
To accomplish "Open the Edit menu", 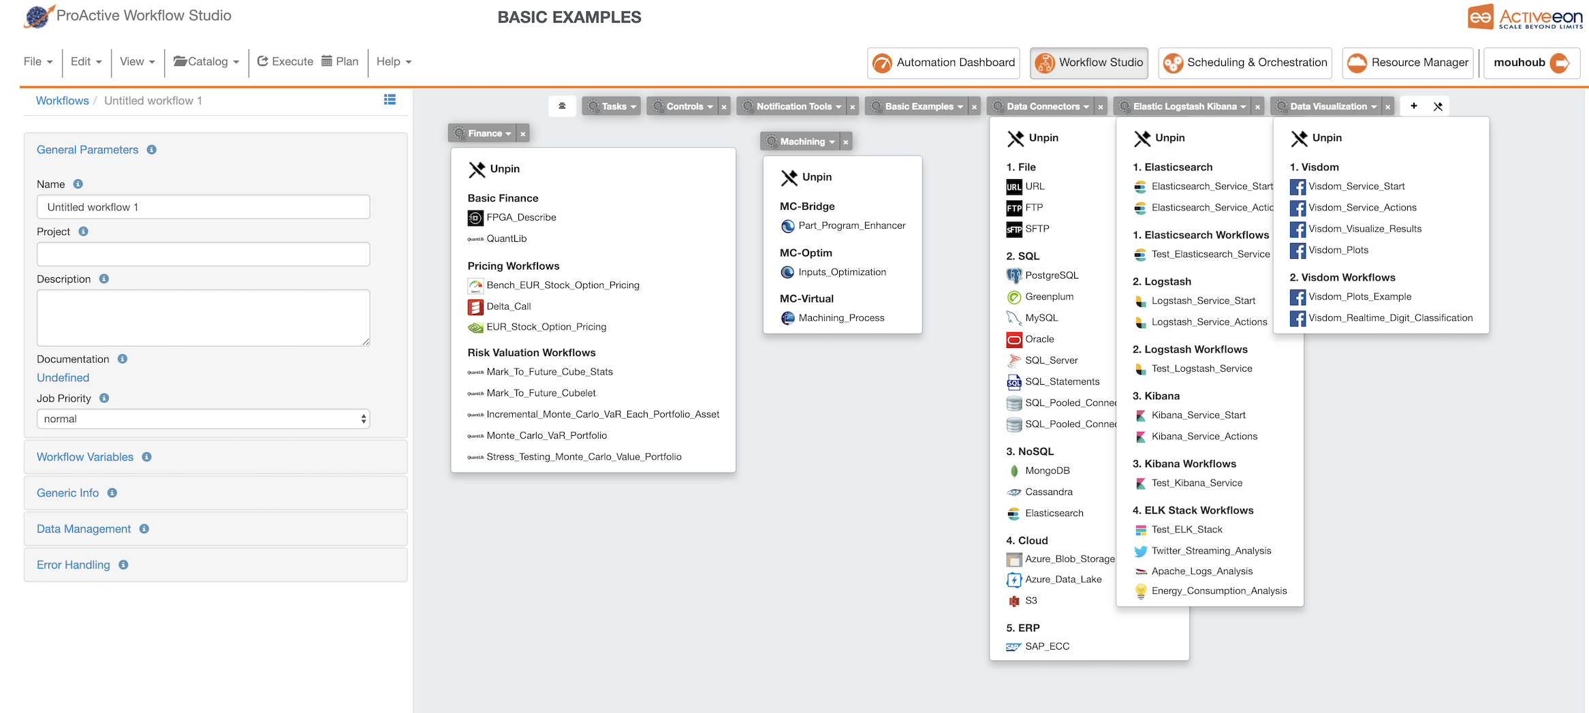I will (86, 61).
